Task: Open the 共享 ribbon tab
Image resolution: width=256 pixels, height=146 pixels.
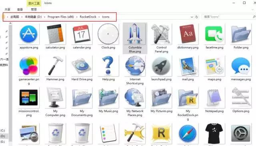Action: pyautogui.click(x=7, y=10)
